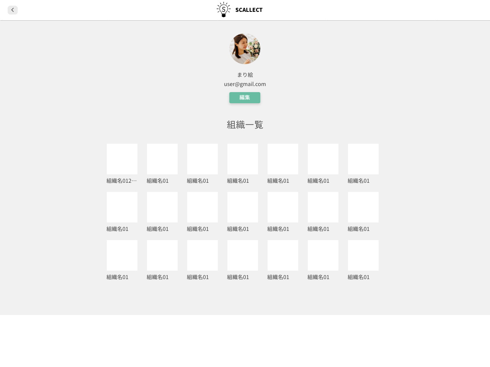Open the last organization tile in third row
The height and width of the screenshot is (367, 490).
tap(363, 255)
